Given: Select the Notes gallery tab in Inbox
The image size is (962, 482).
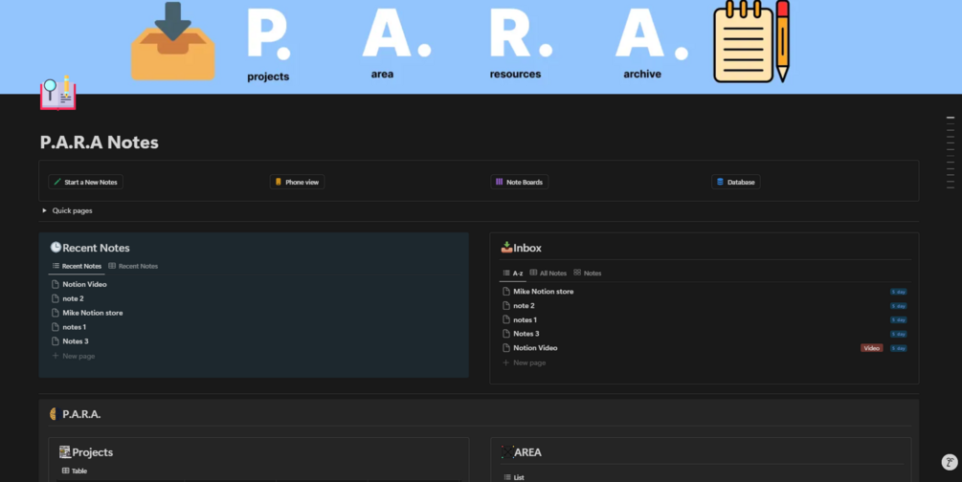Looking at the screenshot, I should click(x=587, y=273).
